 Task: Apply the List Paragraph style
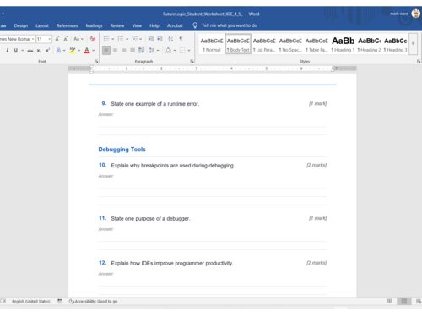pos(264,44)
